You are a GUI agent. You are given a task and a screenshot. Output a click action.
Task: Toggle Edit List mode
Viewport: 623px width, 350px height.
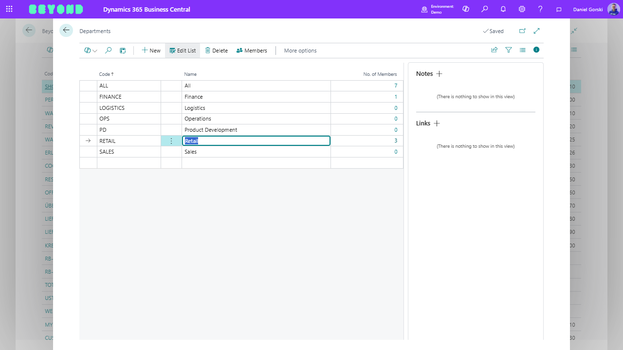click(x=183, y=51)
